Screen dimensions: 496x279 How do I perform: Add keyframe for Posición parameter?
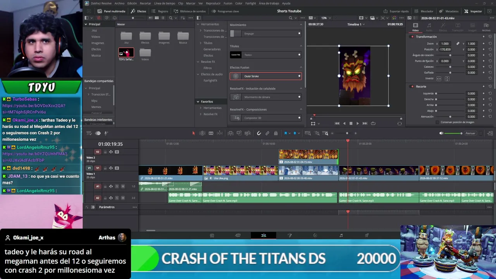(484, 50)
